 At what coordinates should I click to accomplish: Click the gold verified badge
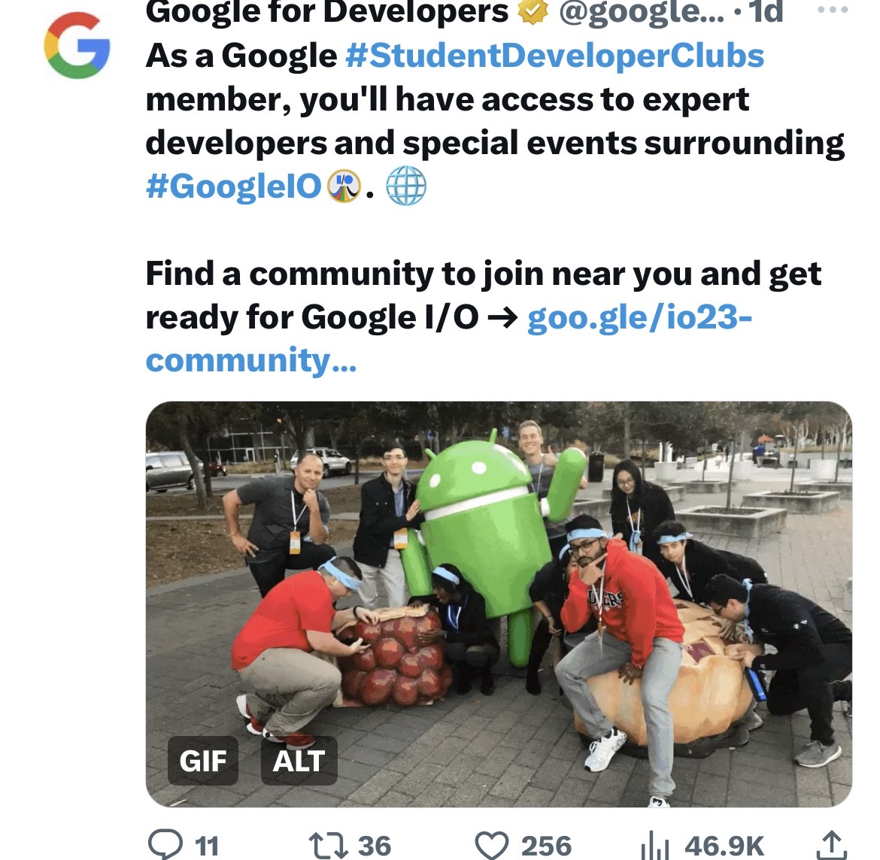533,11
